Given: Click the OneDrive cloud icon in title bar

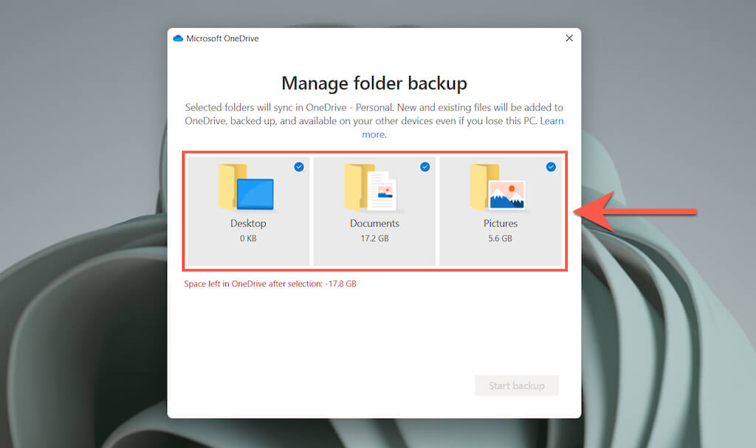Looking at the screenshot, I should click(x=178, y=38).
